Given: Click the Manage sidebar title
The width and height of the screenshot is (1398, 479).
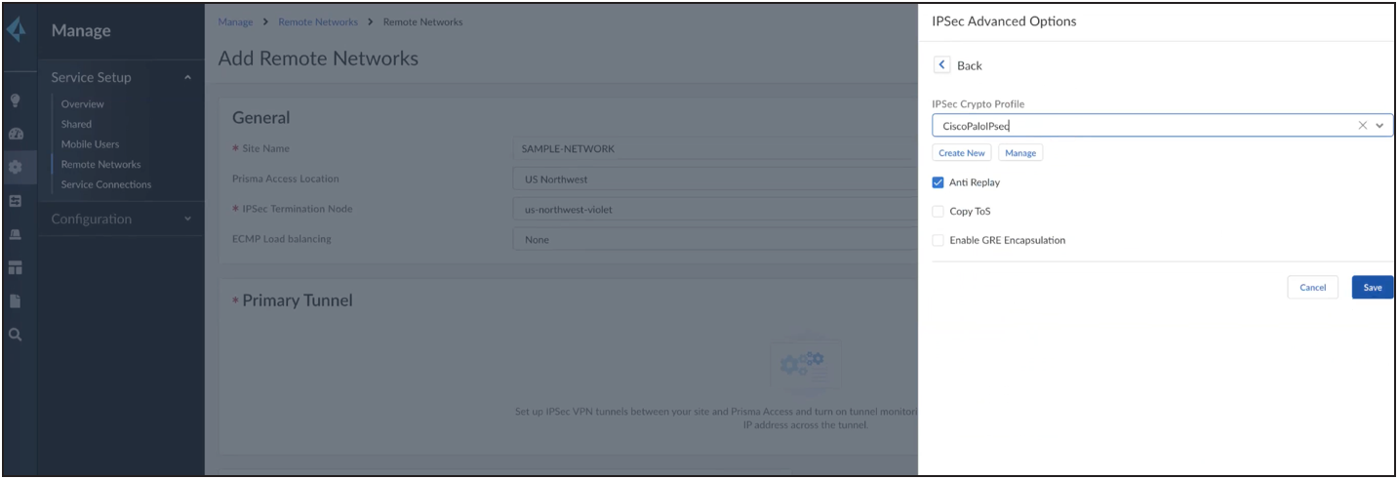Looking at the screenshot, I should tap(81, 30).
